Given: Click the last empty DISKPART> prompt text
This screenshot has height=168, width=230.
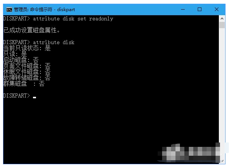Looking at the screenshot, I should click(17, 96).
